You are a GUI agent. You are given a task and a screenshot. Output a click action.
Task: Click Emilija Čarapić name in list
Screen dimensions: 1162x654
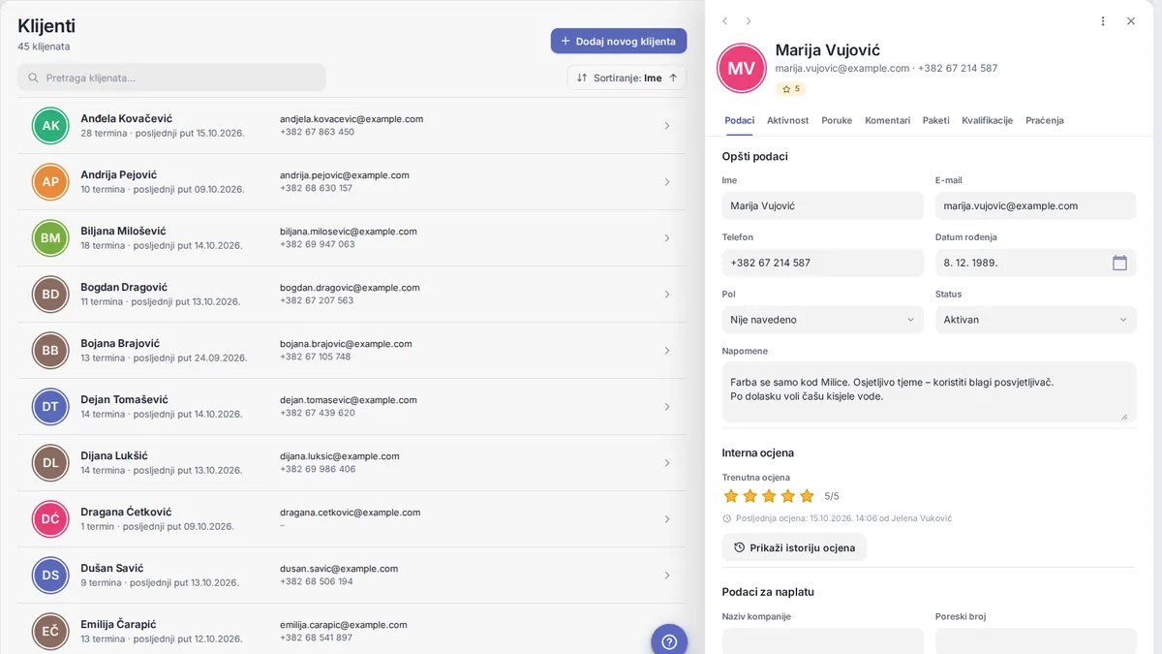pyautogui.click(x=118, y=624)
